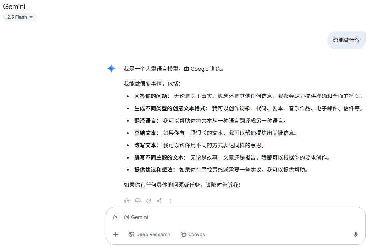Click the bold text 生成不同类型的创意文本格式：
Viewport: 372px width, 248px height.
coord(171,108)
